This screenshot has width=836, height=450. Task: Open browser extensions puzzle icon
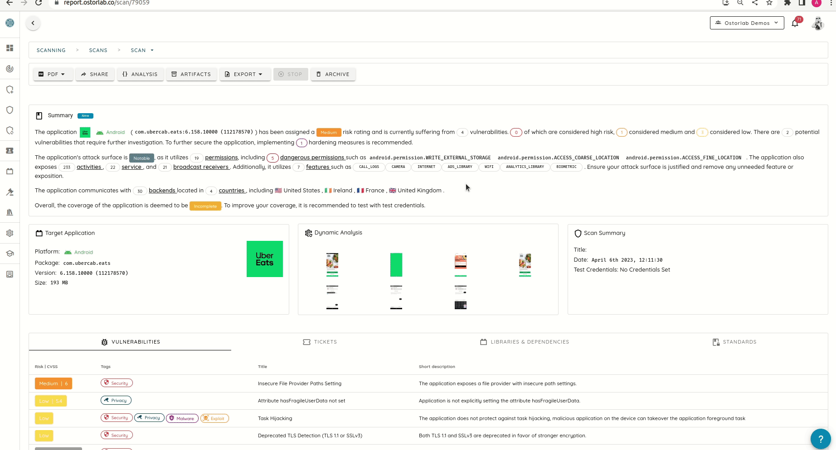pyautogui.click(x=787, y=3)
